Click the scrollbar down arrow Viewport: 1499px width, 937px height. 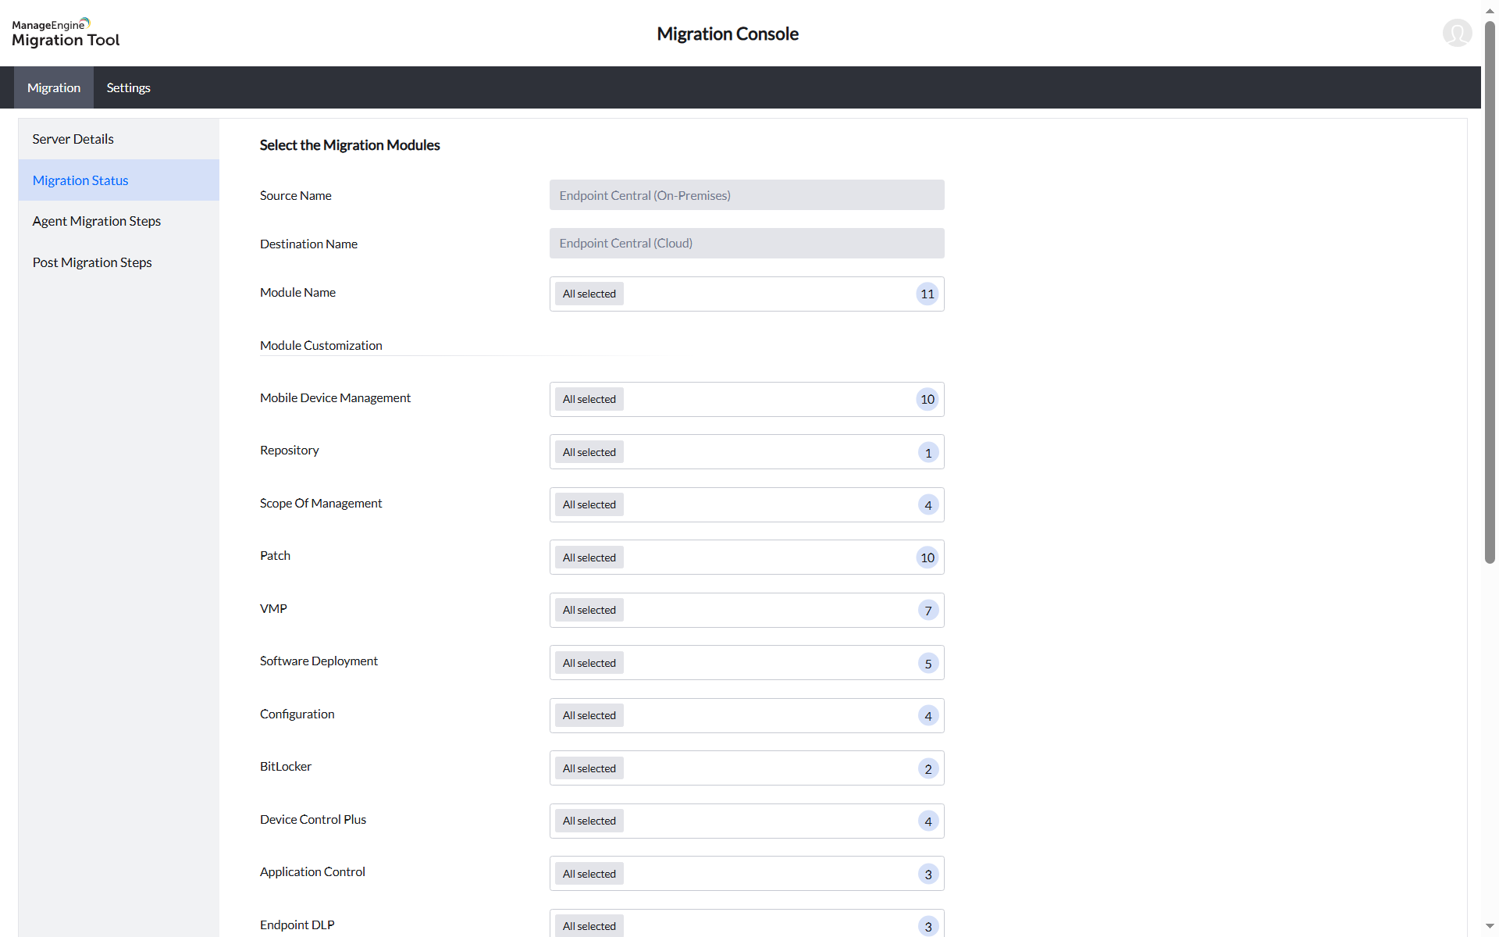point(1490,927)
